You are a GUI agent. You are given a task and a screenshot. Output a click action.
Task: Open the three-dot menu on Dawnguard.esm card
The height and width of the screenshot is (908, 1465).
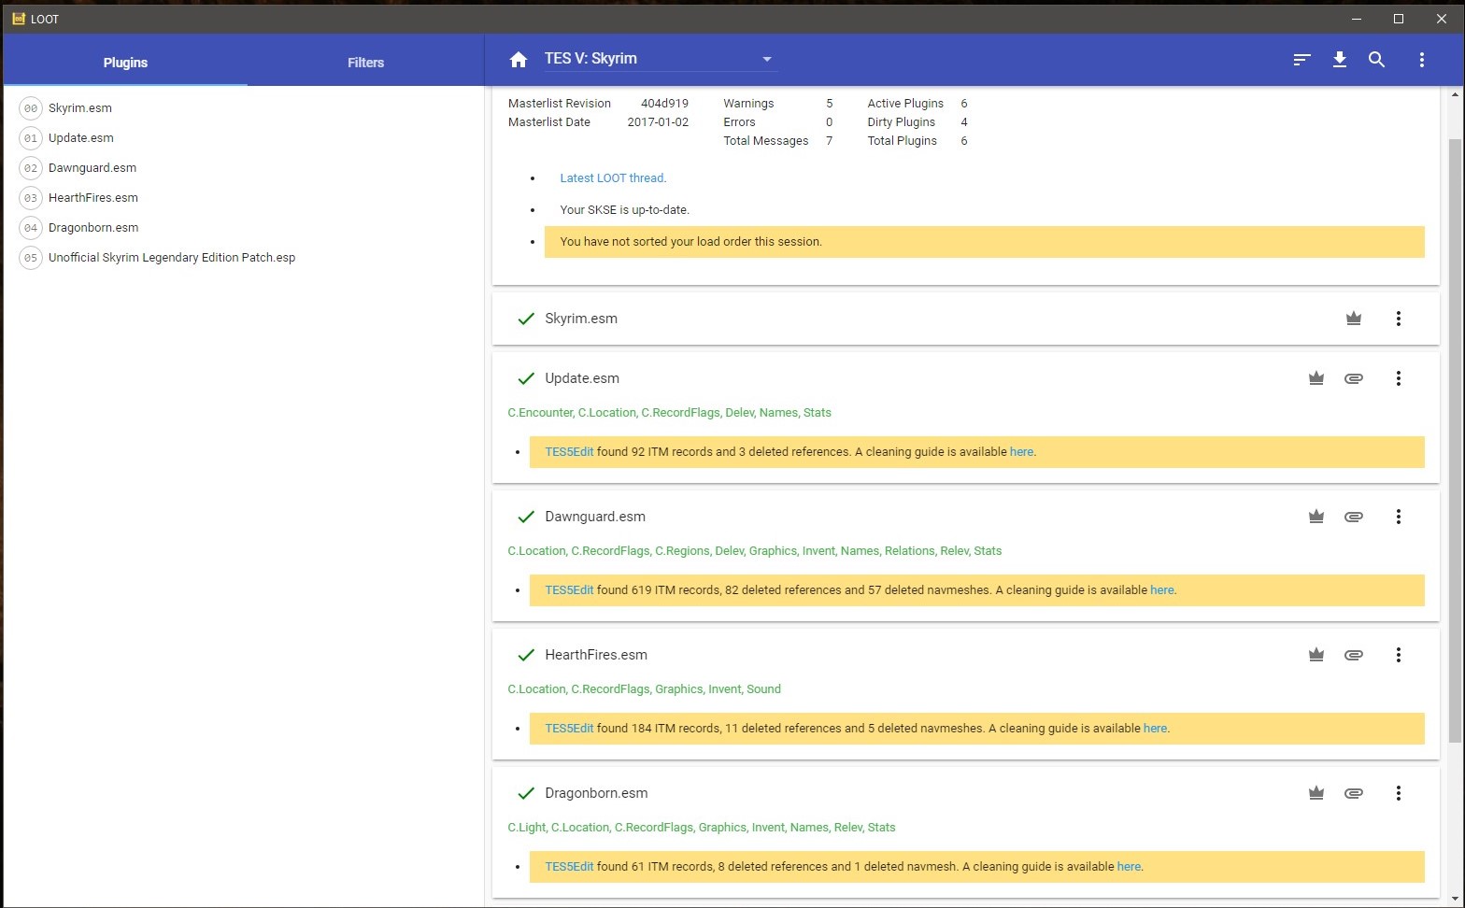coord(1398,517)
